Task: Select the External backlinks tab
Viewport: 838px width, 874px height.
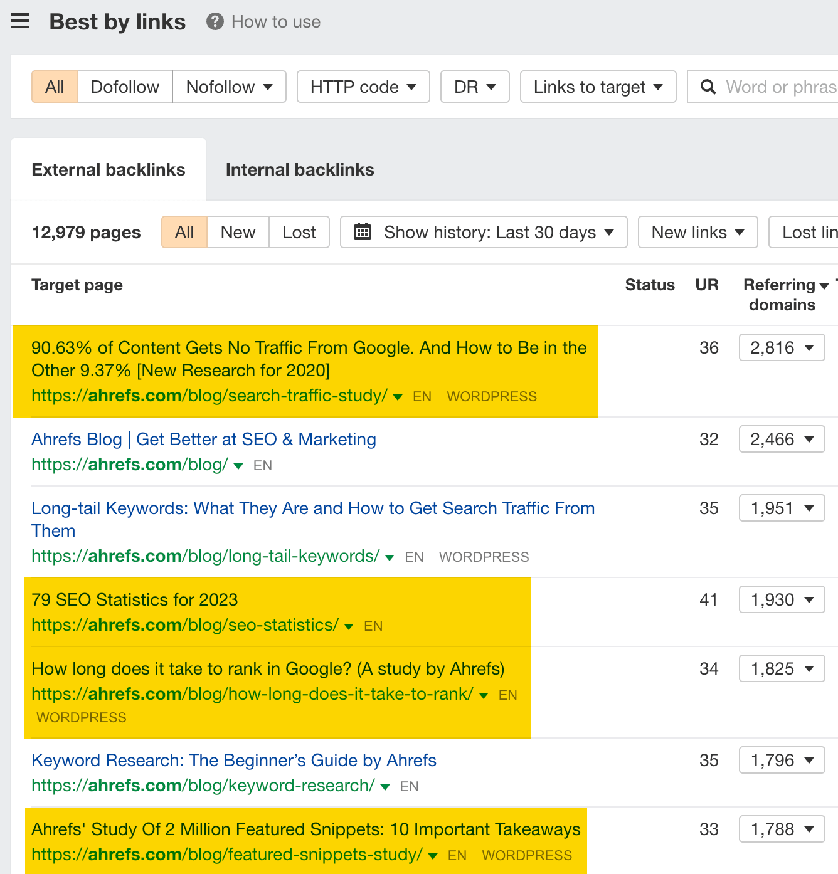Action: [x=109, y=169]
